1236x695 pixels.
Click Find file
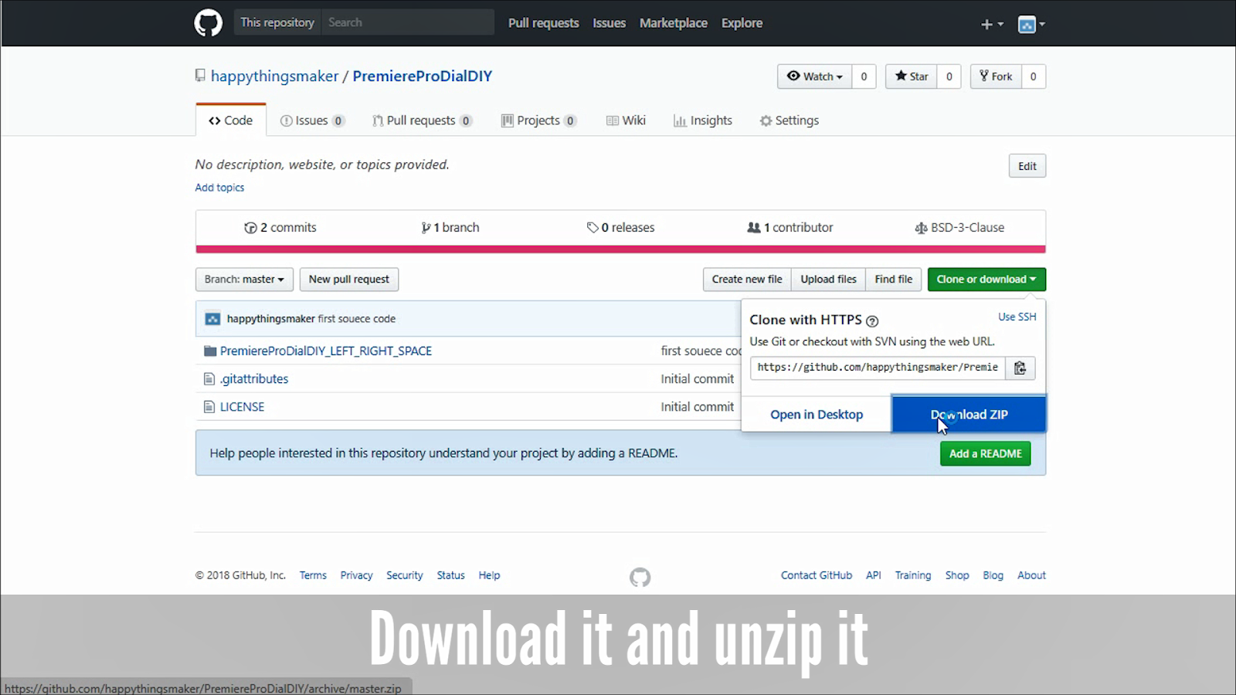894,280
